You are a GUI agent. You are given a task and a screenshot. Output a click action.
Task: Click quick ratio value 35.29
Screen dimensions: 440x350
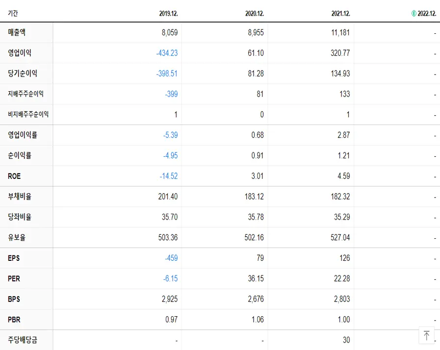point(342,217)
